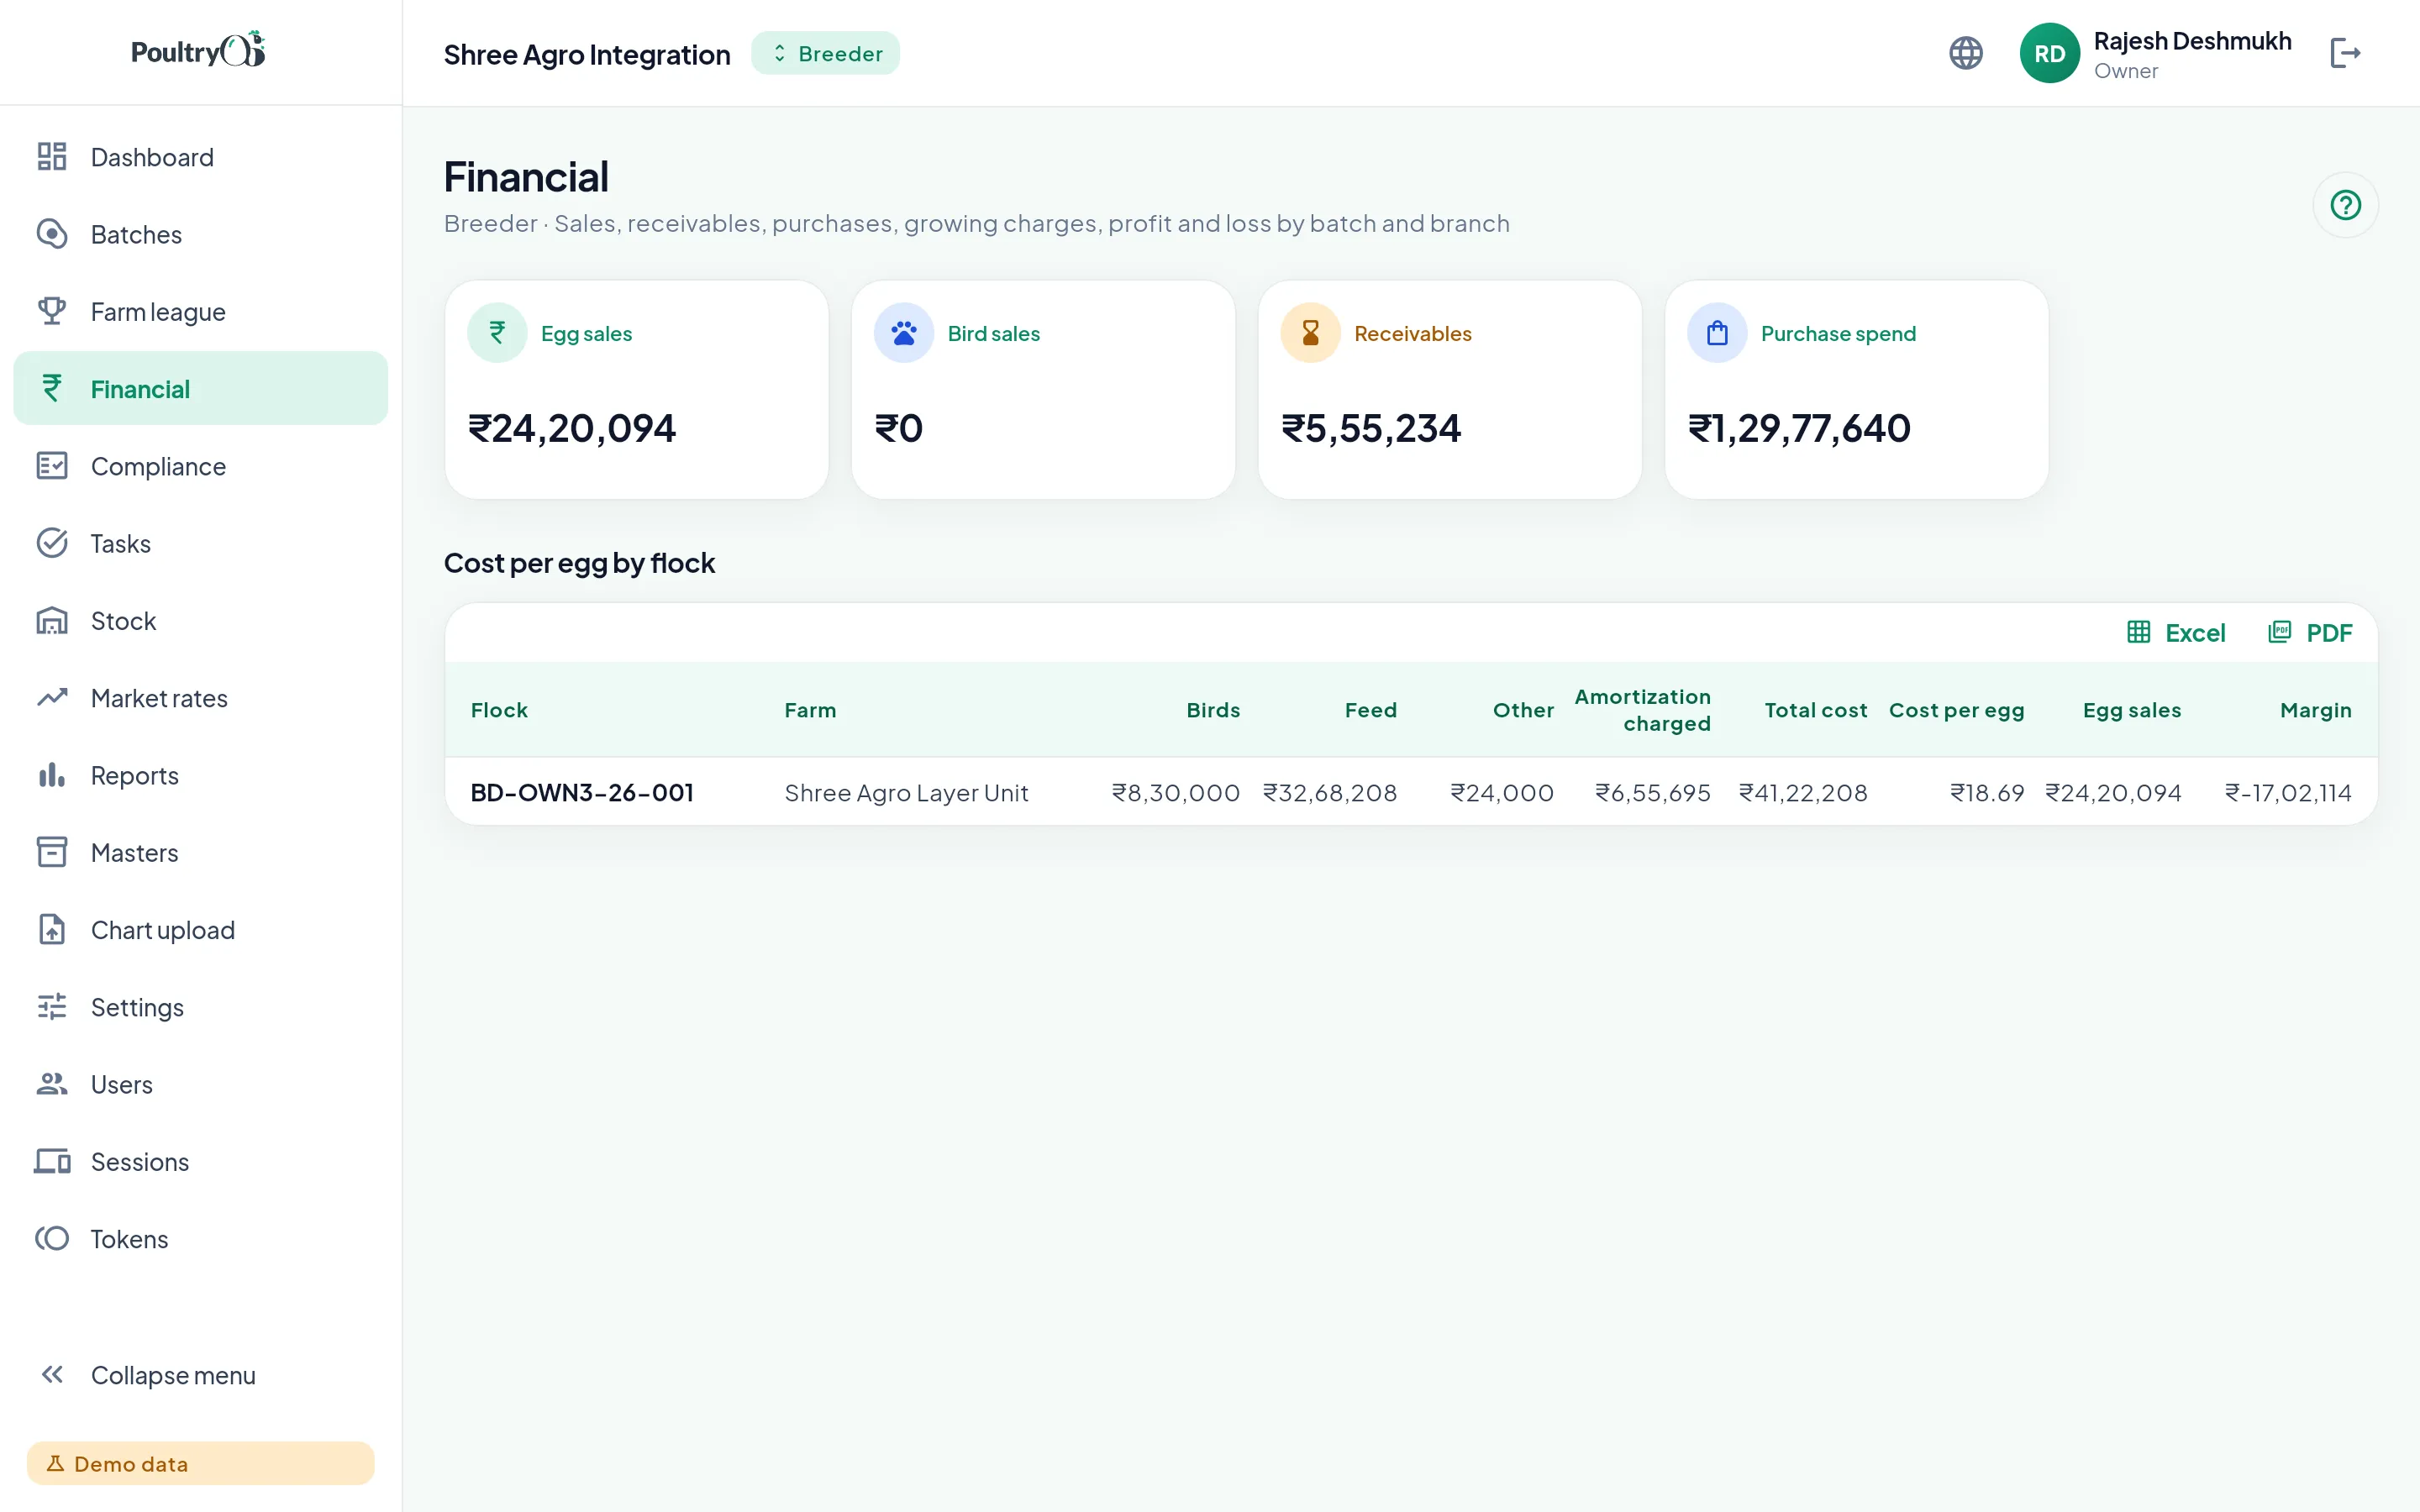The width and height of the screenshot is (2420, 1512).
Task: Collapse the sidebar menu
Action: point(200,1375)
